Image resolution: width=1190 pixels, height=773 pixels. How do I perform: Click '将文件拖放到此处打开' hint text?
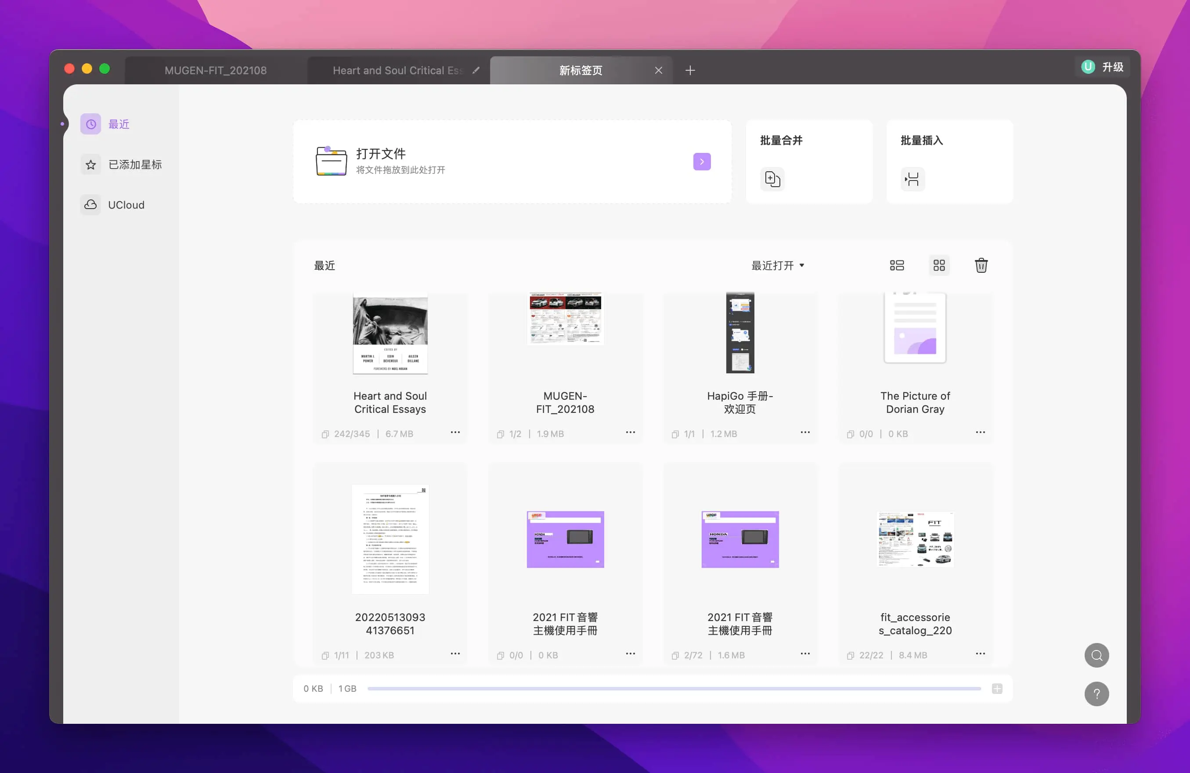point(400,170)
